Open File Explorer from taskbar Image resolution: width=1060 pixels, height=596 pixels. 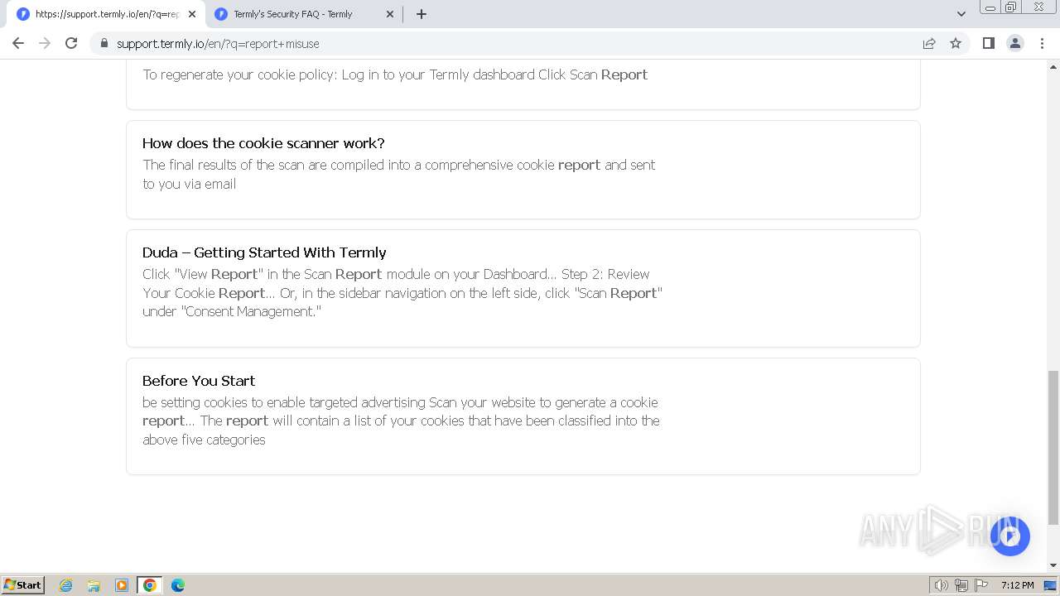pos(94,585)
